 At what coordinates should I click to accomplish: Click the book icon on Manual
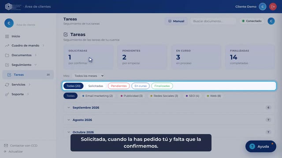coord(170,21)
